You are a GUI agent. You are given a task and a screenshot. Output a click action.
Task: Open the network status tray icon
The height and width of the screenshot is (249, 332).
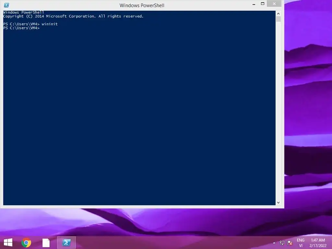click(282, 243)
